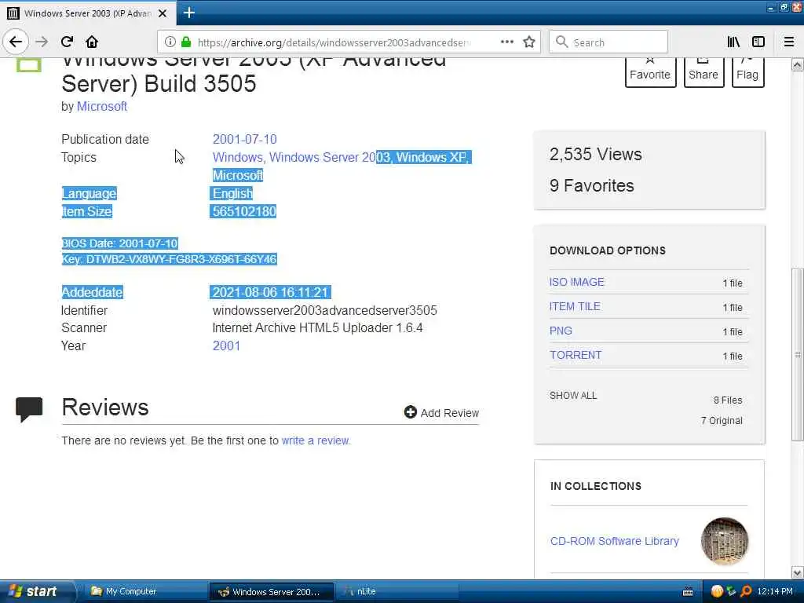Open the Firefox hamburger menu
The height and width of the screenshot is (603, 804).
click(x=789, y=42)
